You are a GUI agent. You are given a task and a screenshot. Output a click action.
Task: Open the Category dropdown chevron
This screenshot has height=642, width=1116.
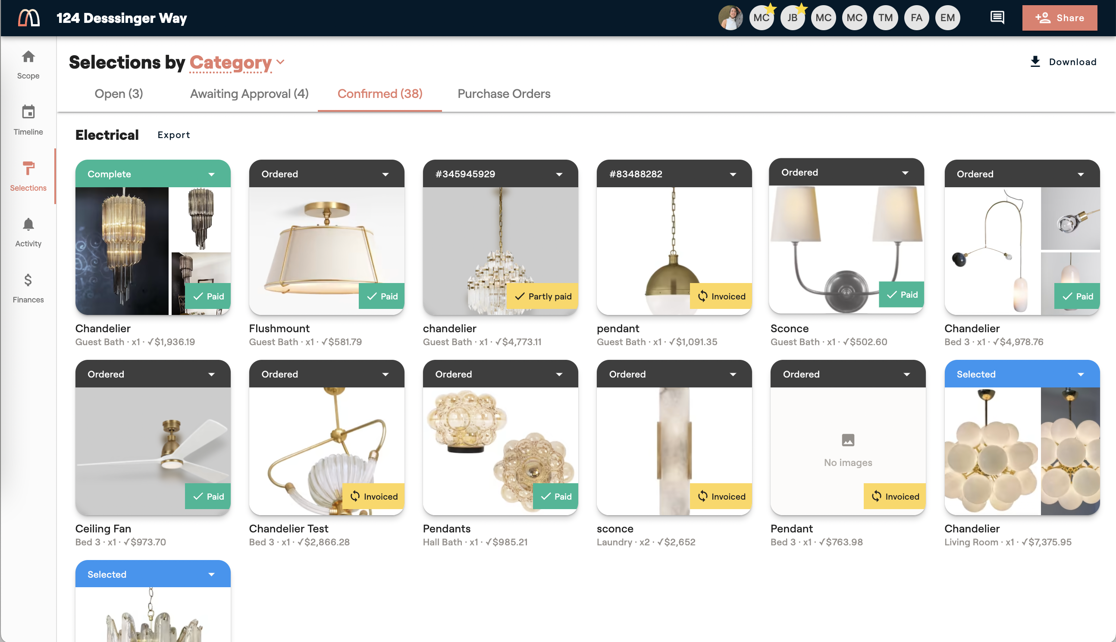click(281, 62)
